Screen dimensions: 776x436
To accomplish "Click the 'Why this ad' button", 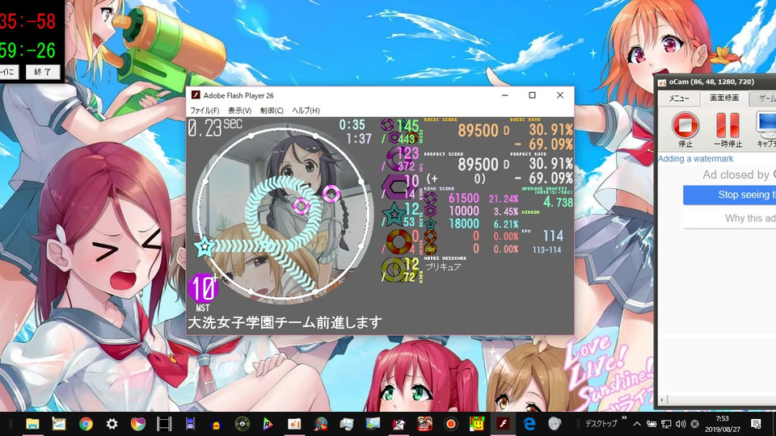I will [729, 218].
